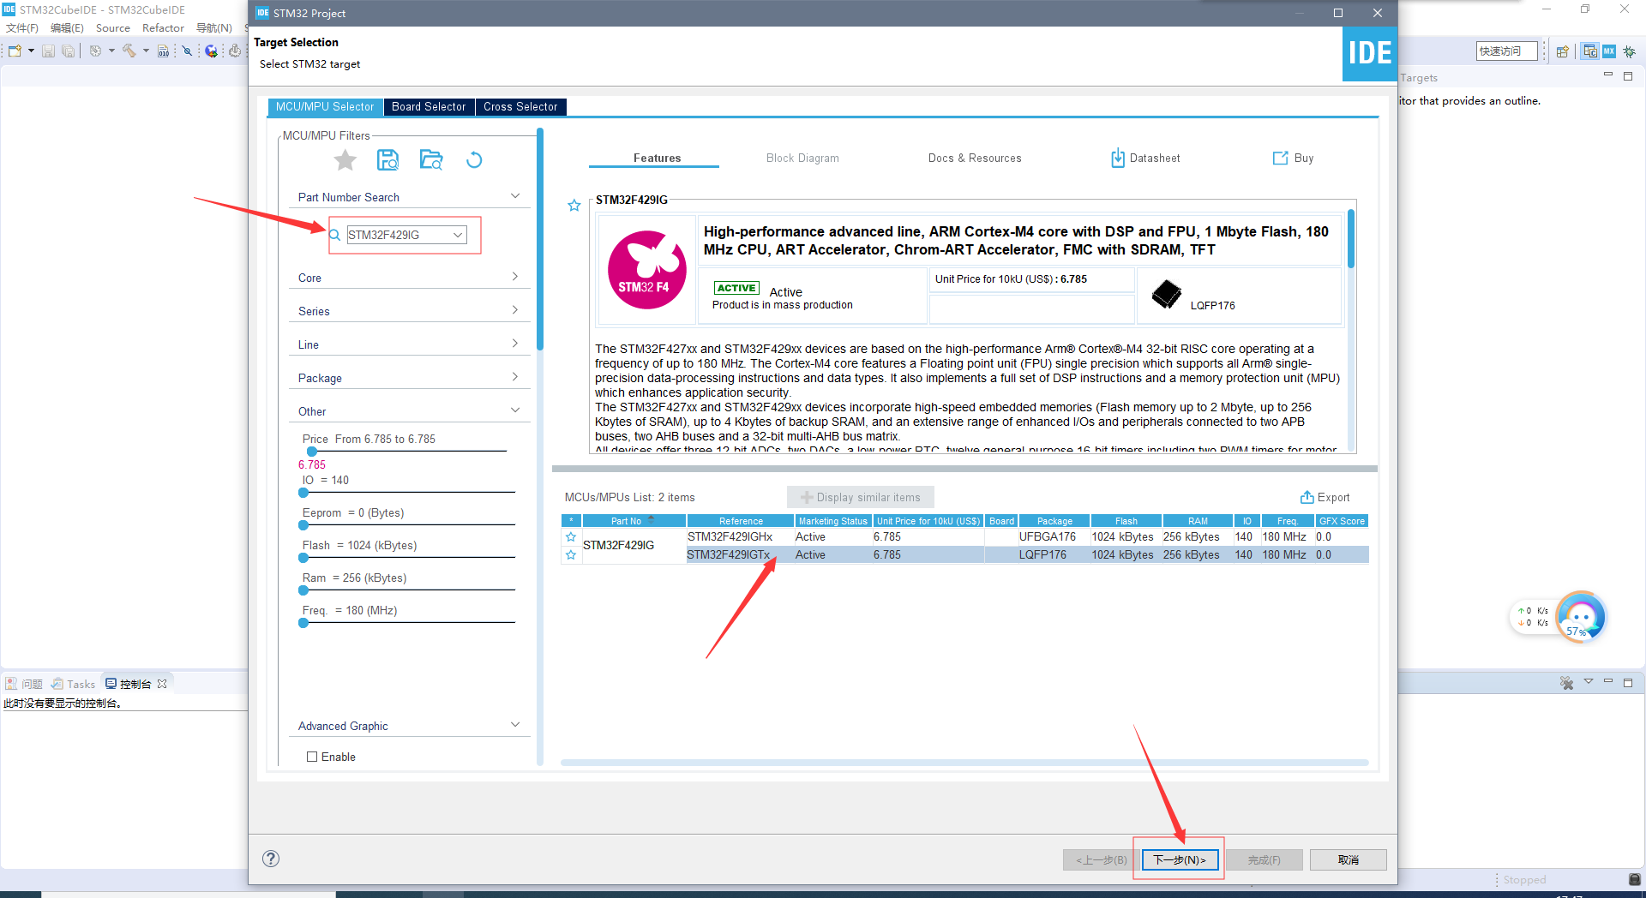Load a saved search using the folder icon

(431, 159)
